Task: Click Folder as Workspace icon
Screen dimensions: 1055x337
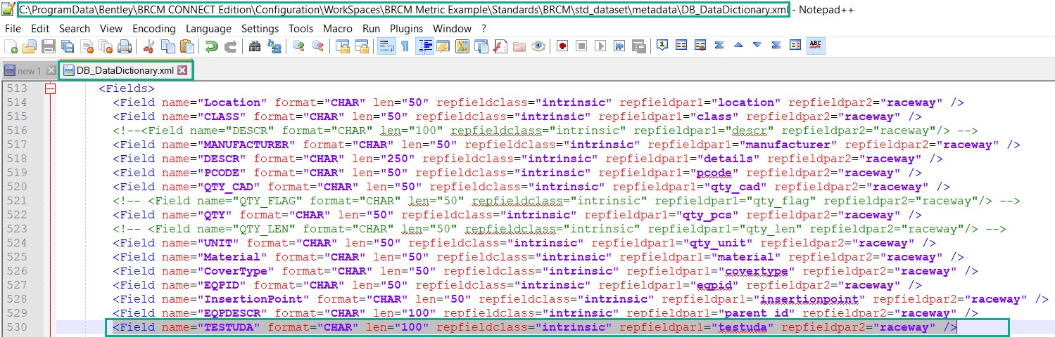Action: pos(519,46)
